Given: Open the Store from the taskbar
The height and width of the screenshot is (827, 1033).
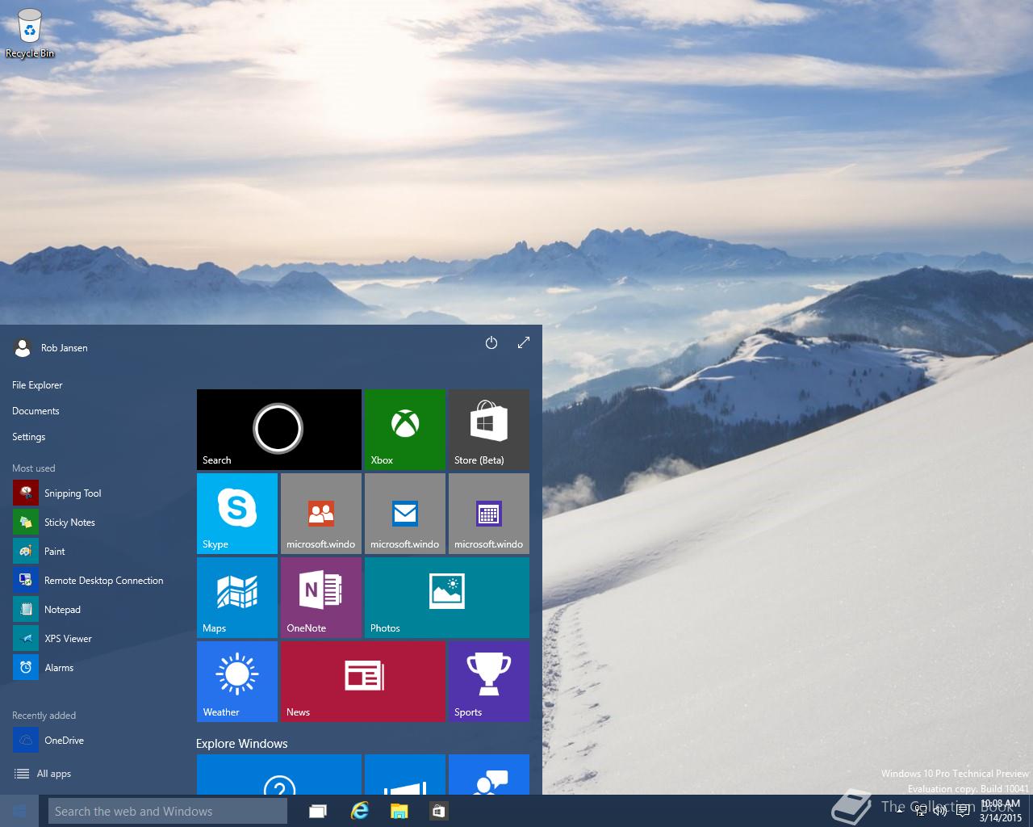Looking at the screenshot, I should [x=439, y=811].
